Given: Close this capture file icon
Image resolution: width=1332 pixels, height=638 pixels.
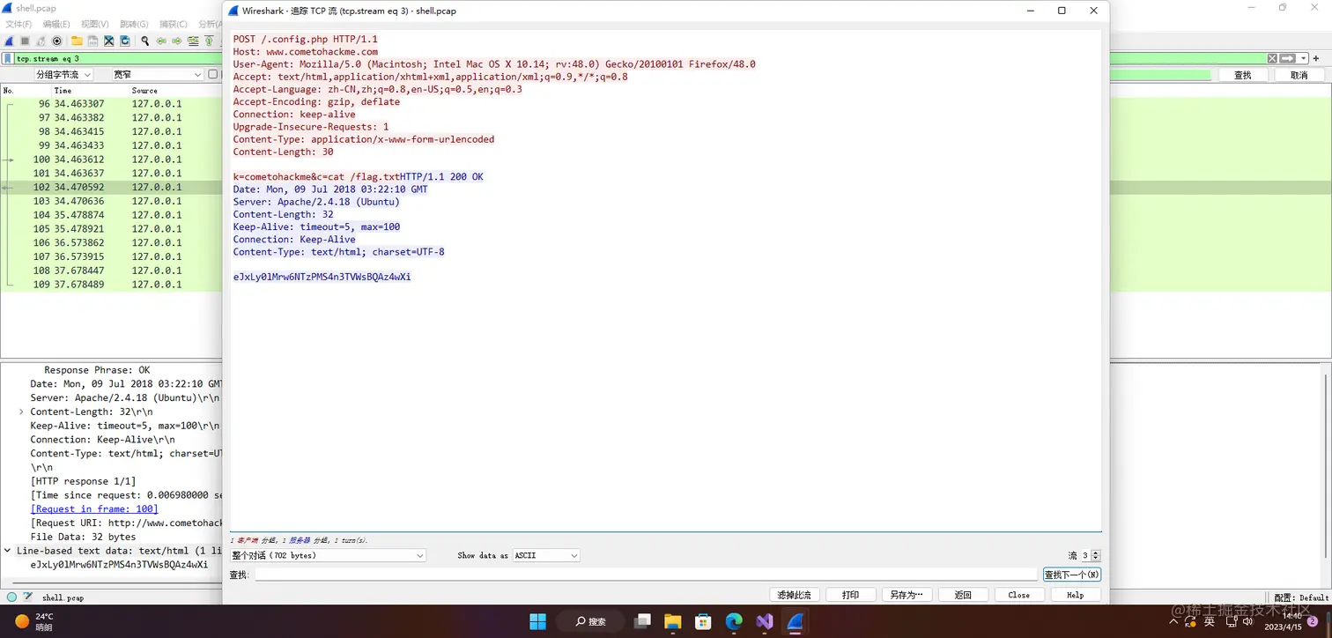Looking at the screenshot, I should (108, 41).
